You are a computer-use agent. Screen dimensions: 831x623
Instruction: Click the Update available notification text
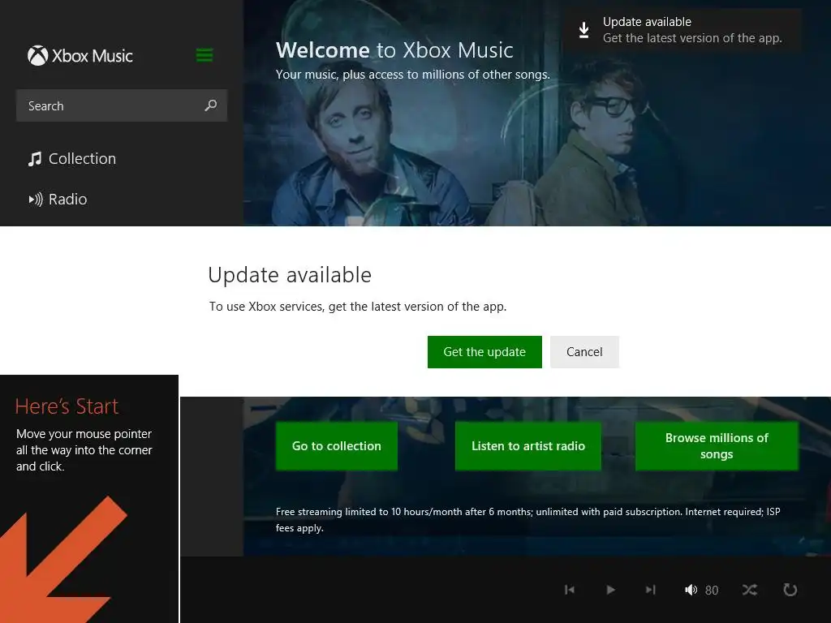point(647,22)
